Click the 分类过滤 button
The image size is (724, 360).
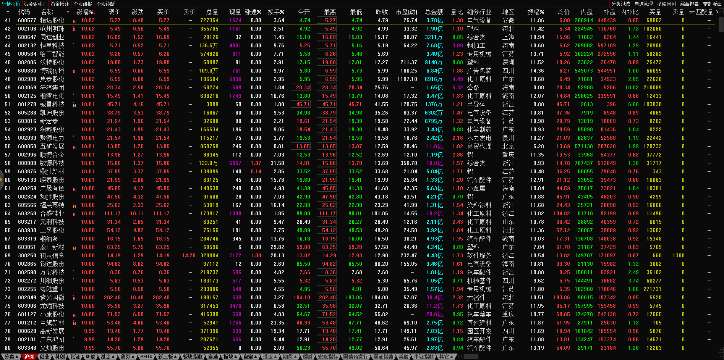(x=620, y=4)
